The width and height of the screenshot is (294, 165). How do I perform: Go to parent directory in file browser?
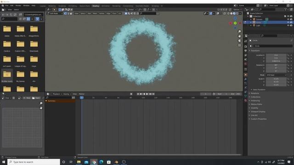[x=11, y=15]
